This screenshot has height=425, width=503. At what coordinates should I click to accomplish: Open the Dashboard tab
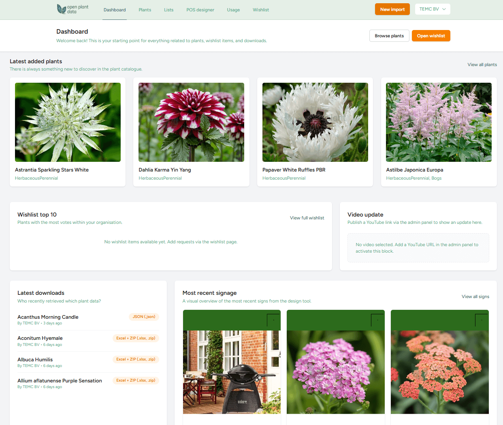click(115, 10)
